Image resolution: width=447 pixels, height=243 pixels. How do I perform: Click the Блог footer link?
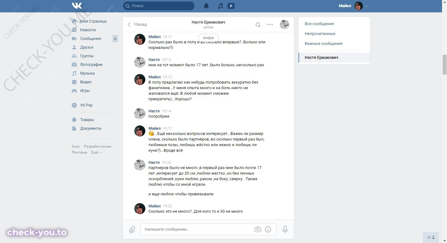click(76, 146)
